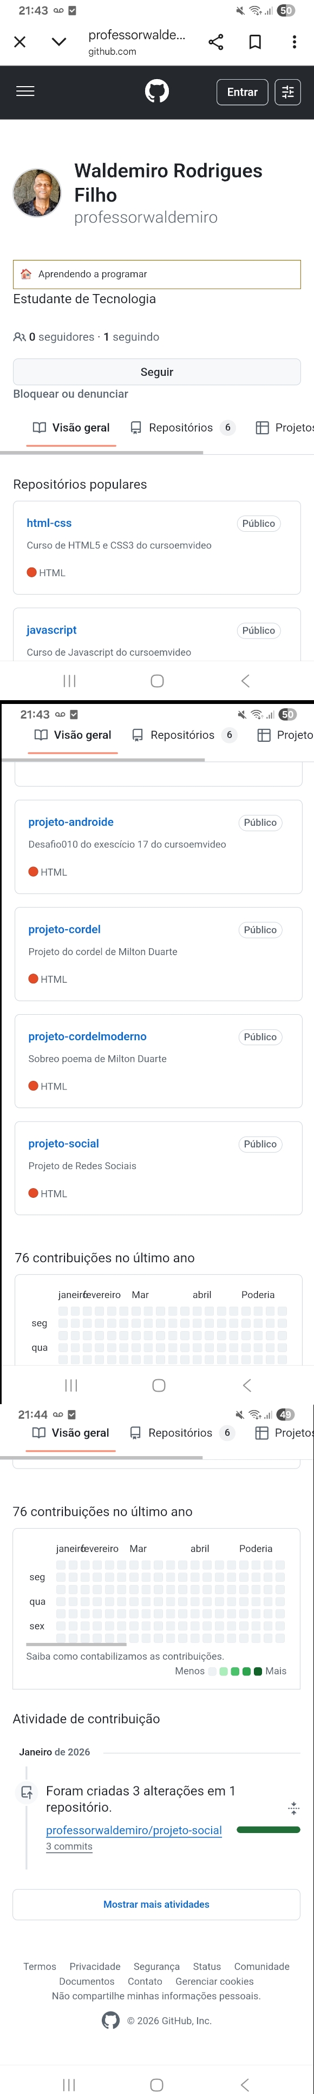
Task: Click the dark green Mais legend swatch
Action: [x=258, y=1672]
